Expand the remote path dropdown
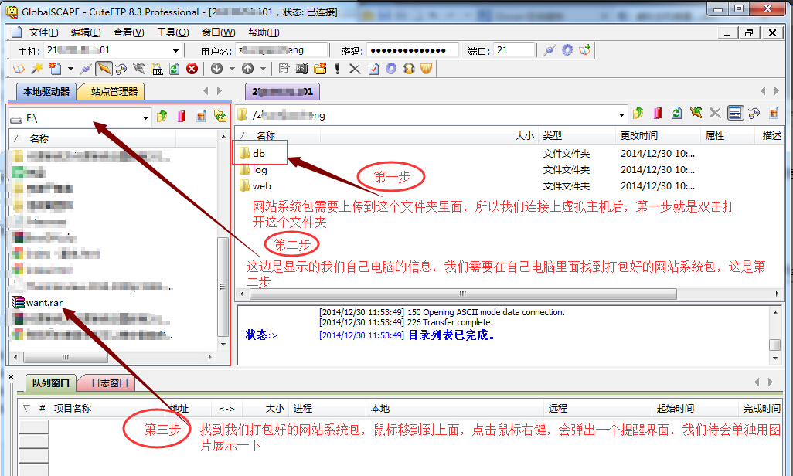This screenshot has width=793, height=476. 621,115
